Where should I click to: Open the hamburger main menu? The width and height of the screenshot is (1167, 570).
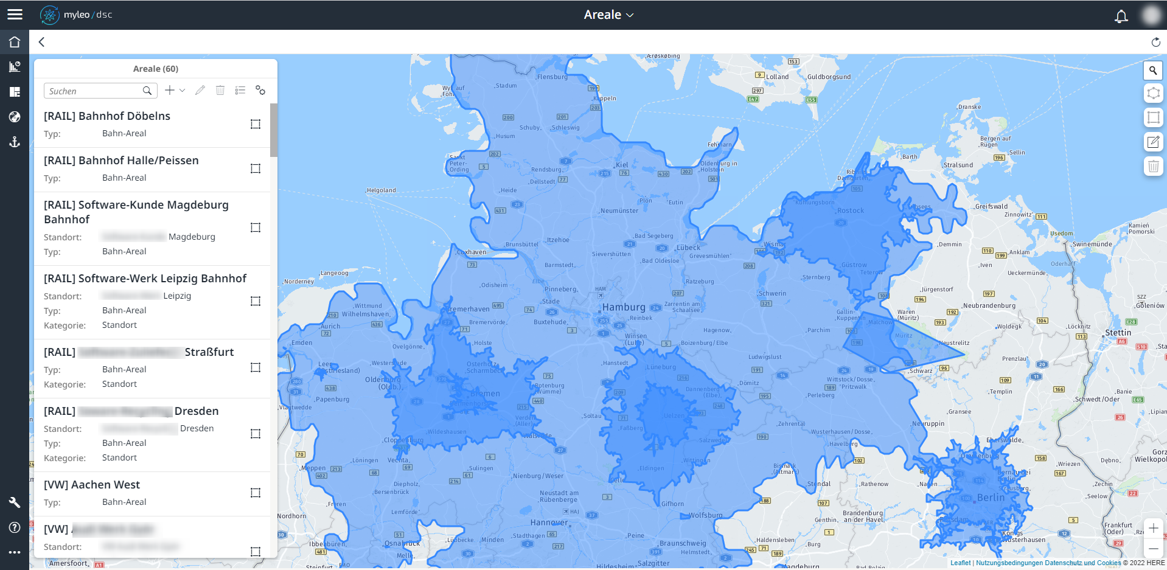[15, 15]
